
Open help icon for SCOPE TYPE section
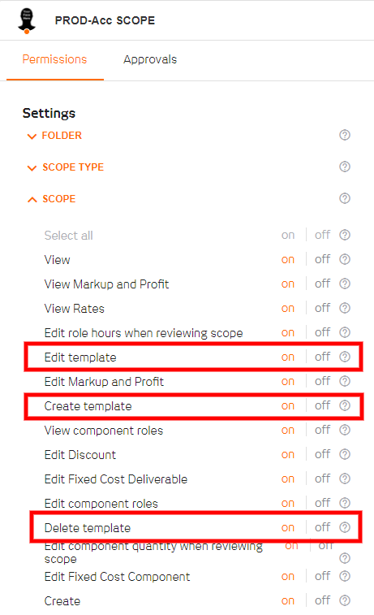click(x=345, y=167)
